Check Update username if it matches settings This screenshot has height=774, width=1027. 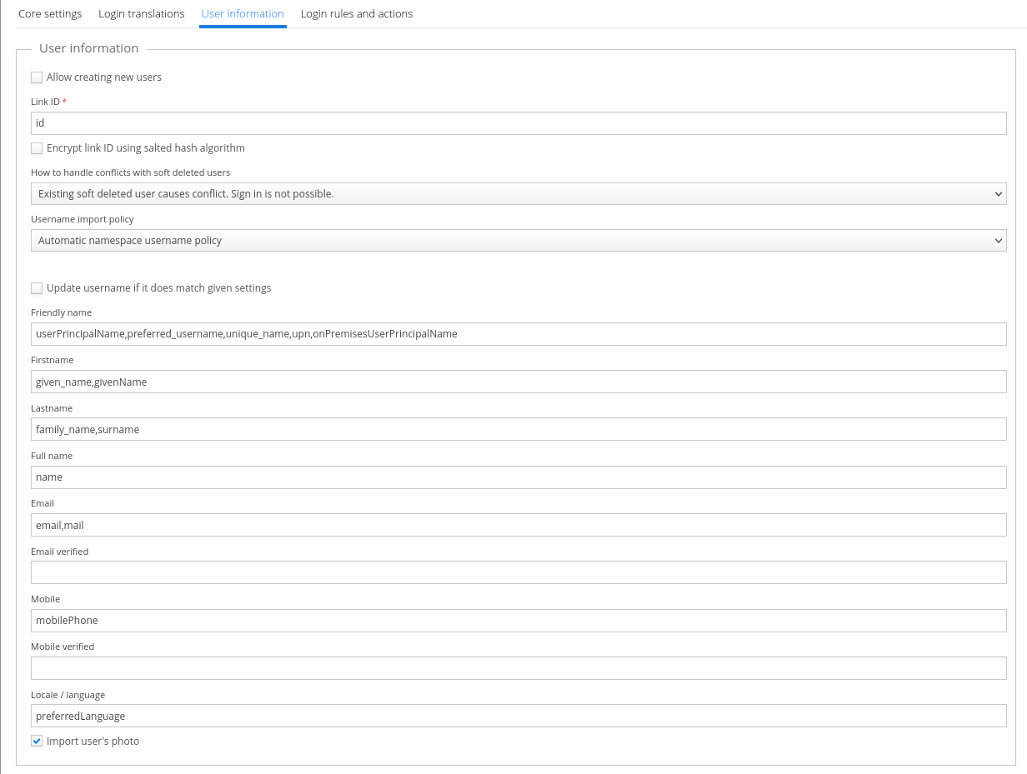point(37,288)
